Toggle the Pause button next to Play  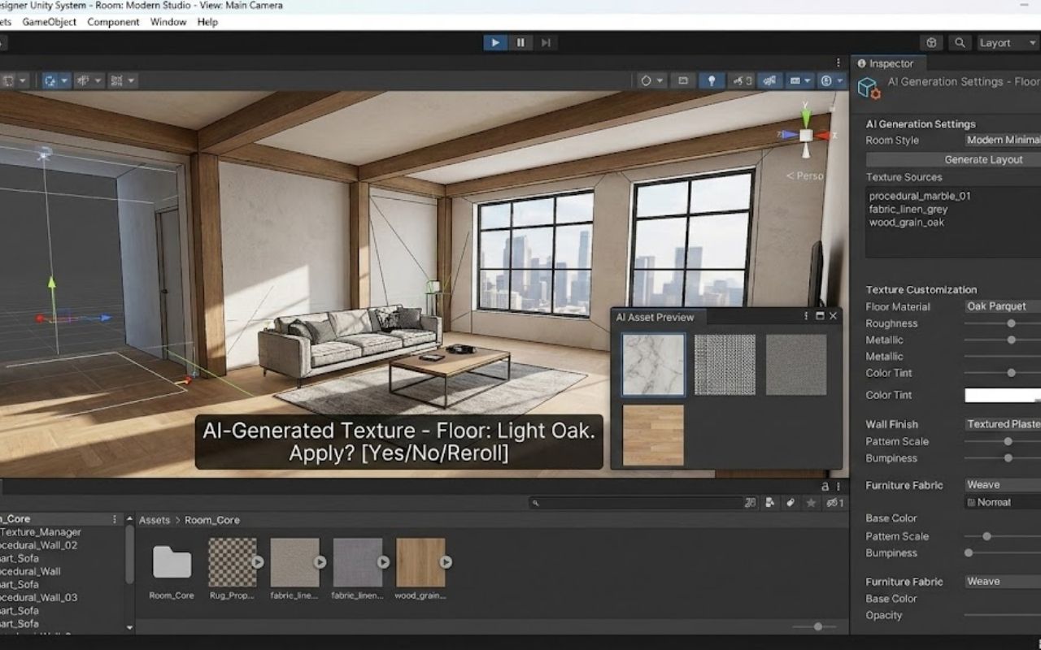pos(520,42)
